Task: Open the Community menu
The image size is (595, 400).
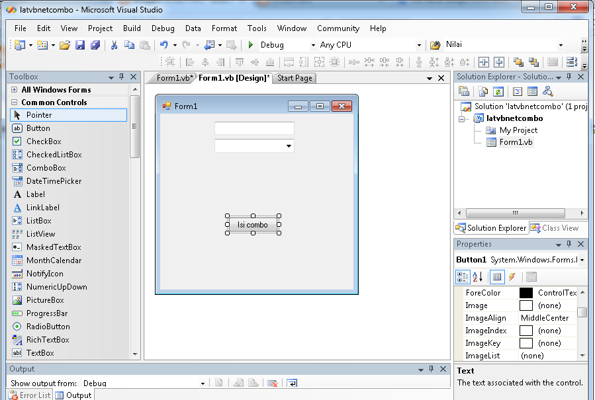Action: click(338, 28)
